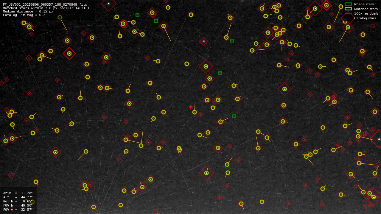Image resolution: width=381 pixels, height=214 pixels.
Task: Select green star square closest to the filename
Action: point(137,15)
